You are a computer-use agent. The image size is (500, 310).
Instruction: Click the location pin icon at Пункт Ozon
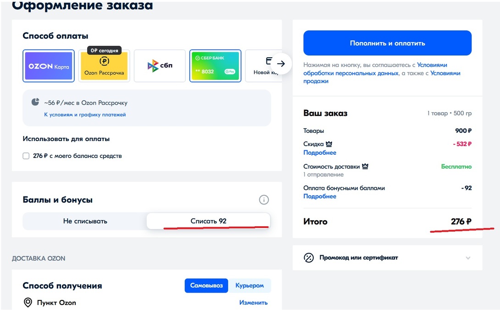coord(28,303)
